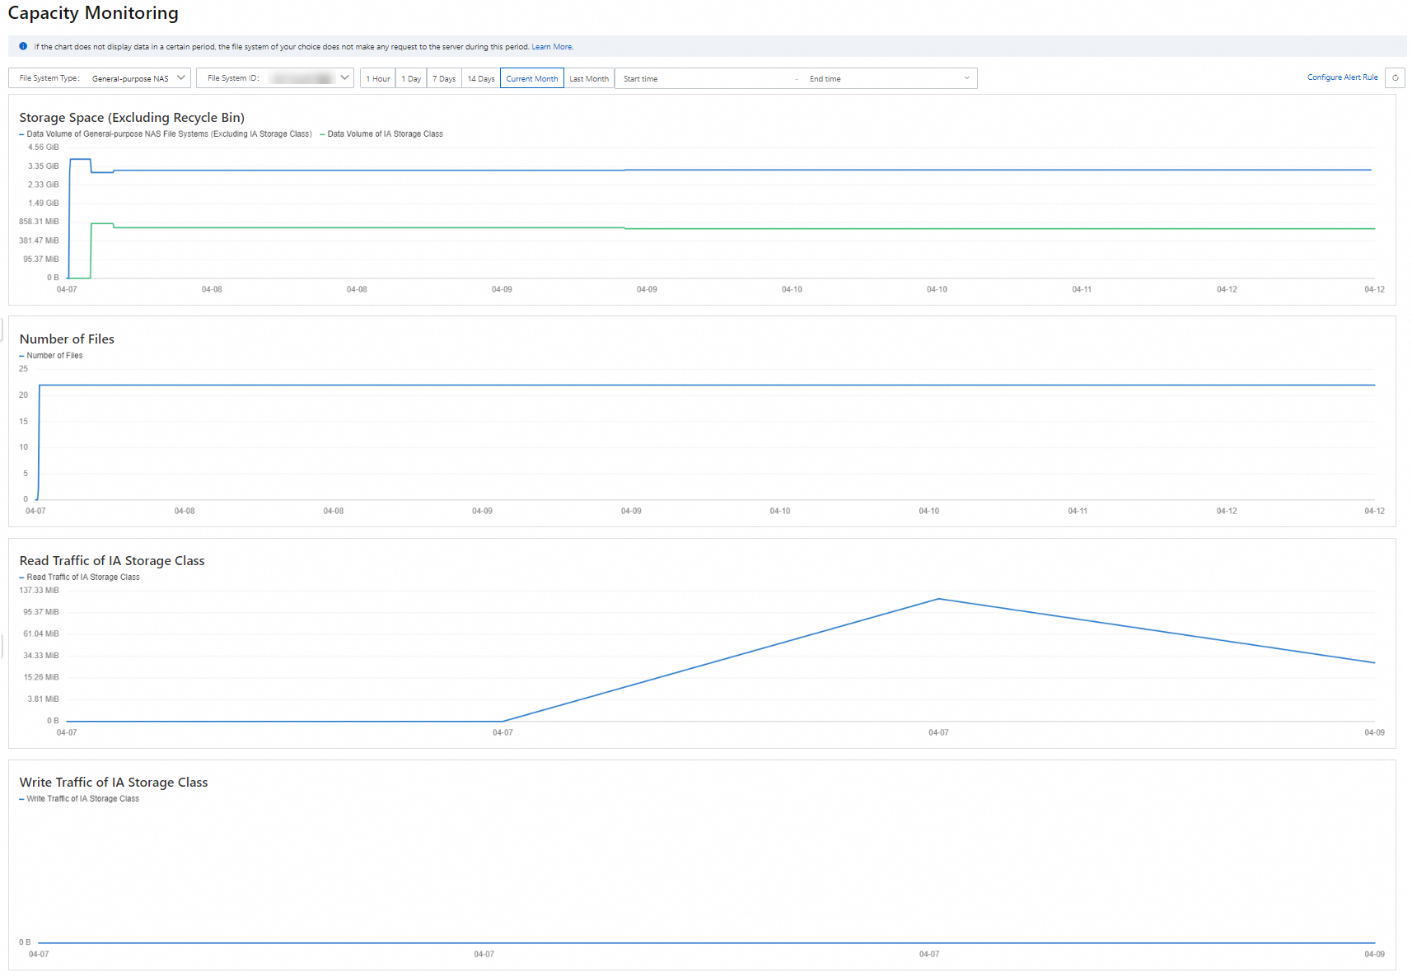The image size is (1412, 977).
Task: Select the Current Month time range
Action: pyautogui.click(x=532, y=78)
